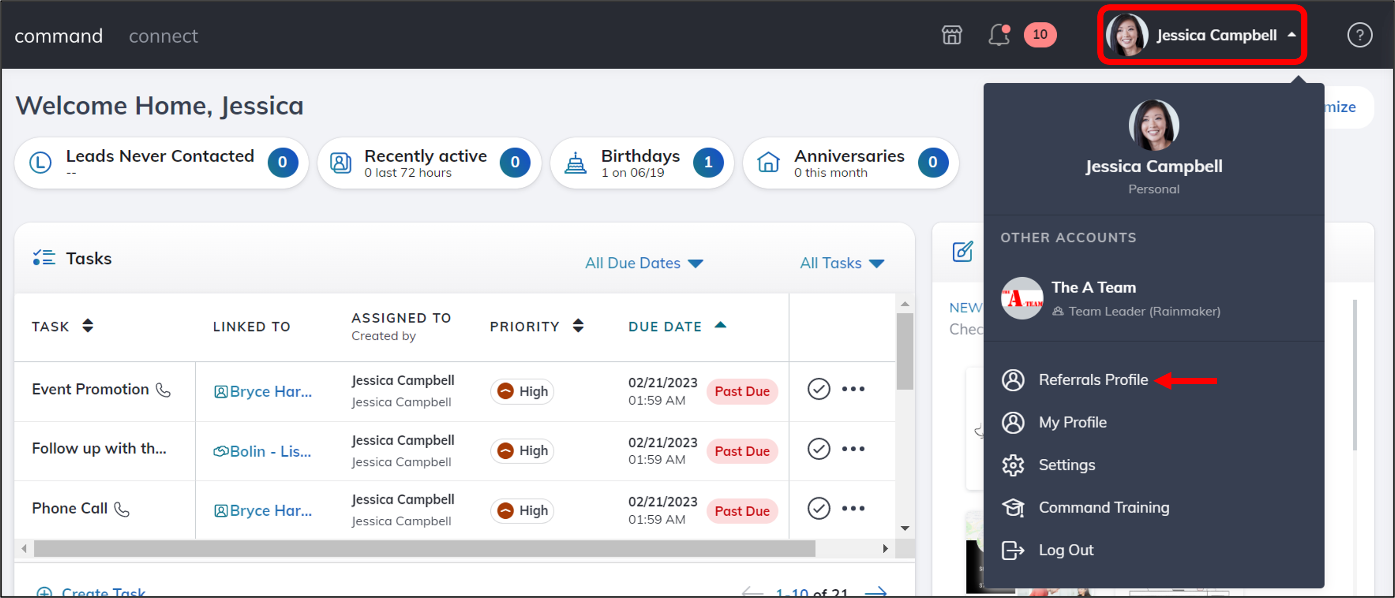Click the red 10 notification badge

[x=1040, y=35]
